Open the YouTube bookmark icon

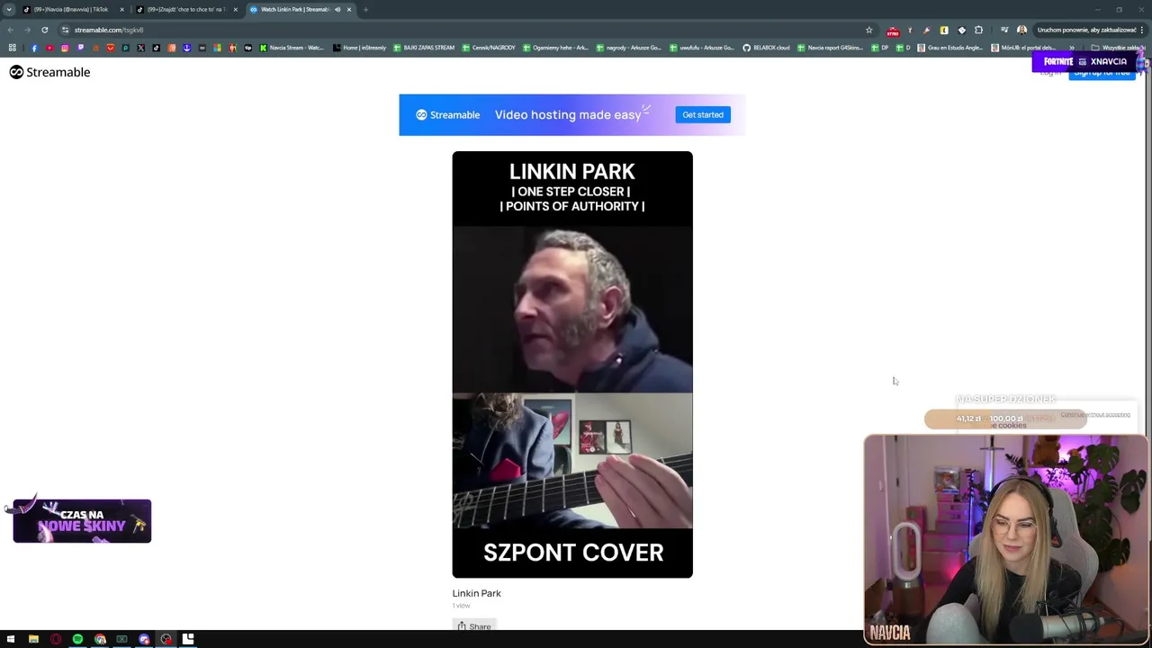click(x=49, y=48)
